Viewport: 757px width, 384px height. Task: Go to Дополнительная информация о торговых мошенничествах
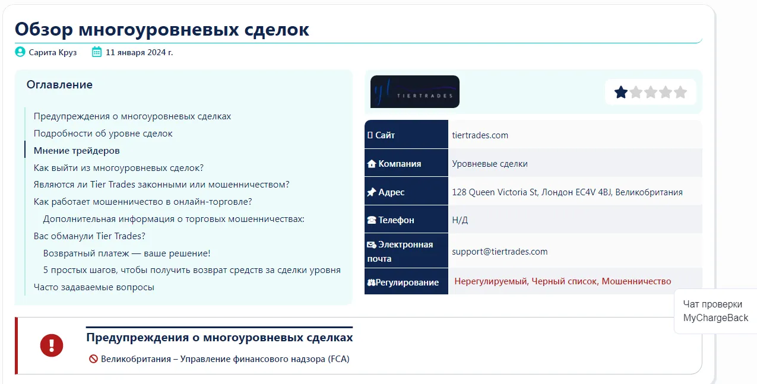[x=174, y=219]
